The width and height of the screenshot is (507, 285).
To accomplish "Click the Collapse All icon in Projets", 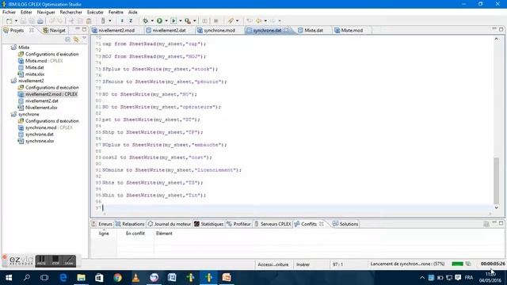I will [x=67, y=40].
